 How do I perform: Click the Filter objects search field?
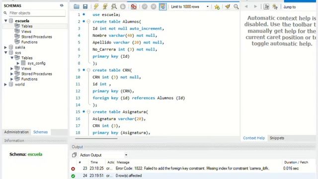pyautogui.click(x=37, y=13)
